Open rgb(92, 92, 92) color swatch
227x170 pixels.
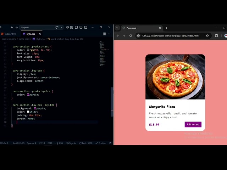(x=28, y=50)
